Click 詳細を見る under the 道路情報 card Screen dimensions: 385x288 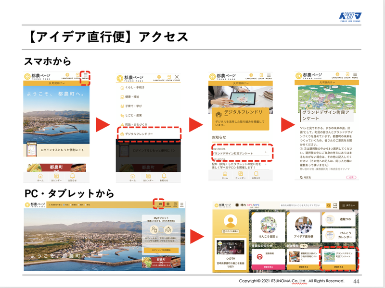pyautogui.click(x=268, y=267)
